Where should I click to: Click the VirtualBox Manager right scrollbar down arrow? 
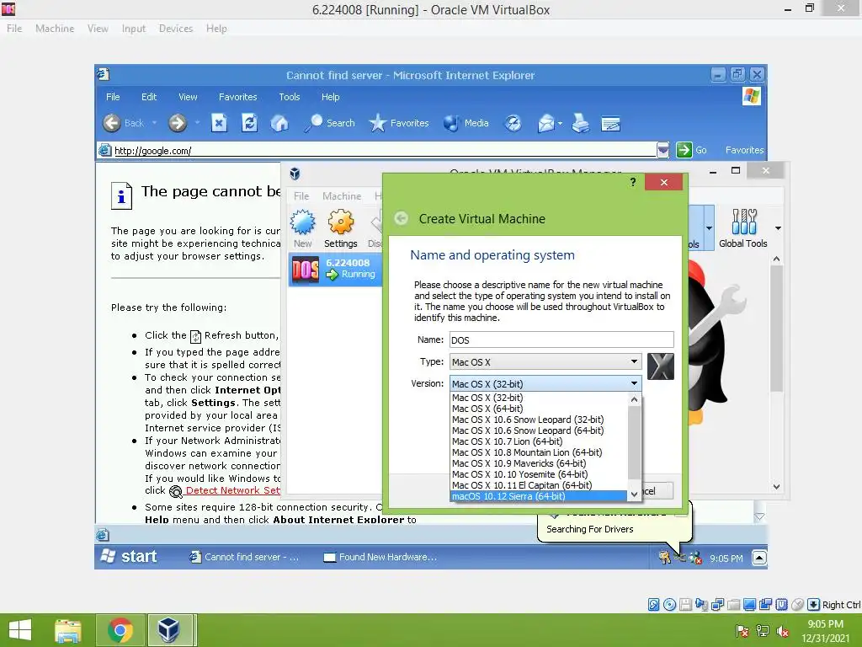[776, 486]
